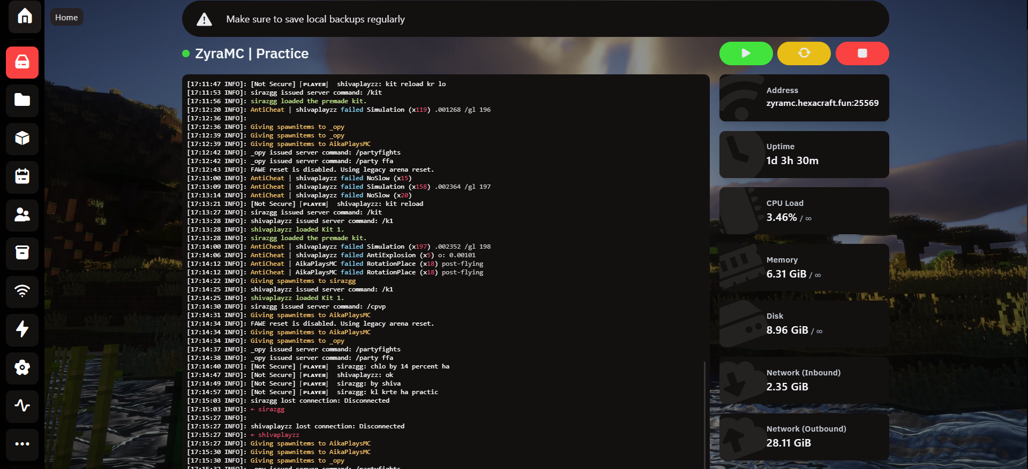The image size is (1028, 469).
Task: Click the Memory usage stat card
Action: click(x=804, y=267)
